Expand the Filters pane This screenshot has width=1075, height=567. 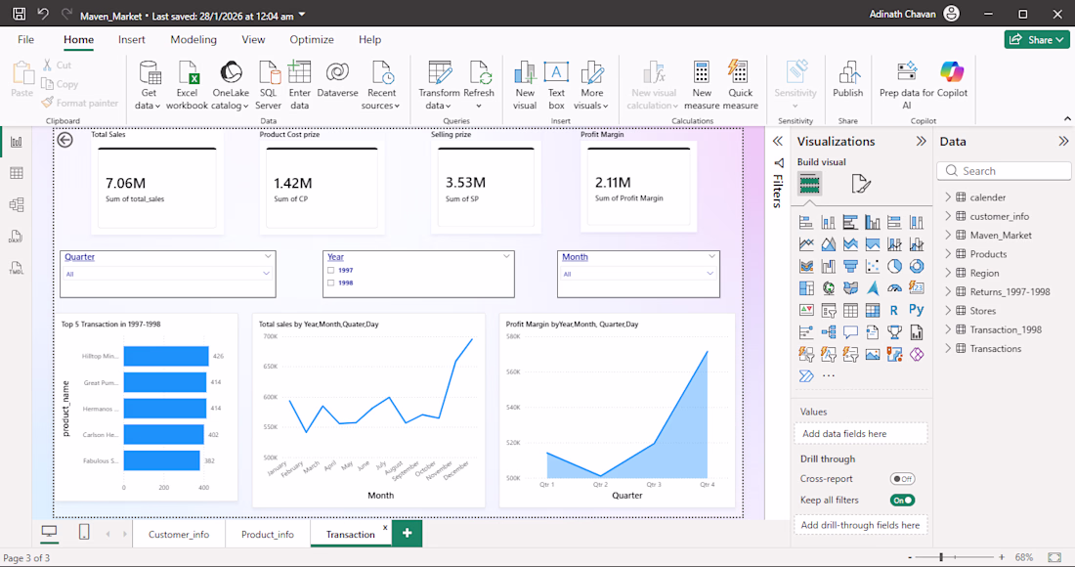pyautogui.click(x=778, y=141)
